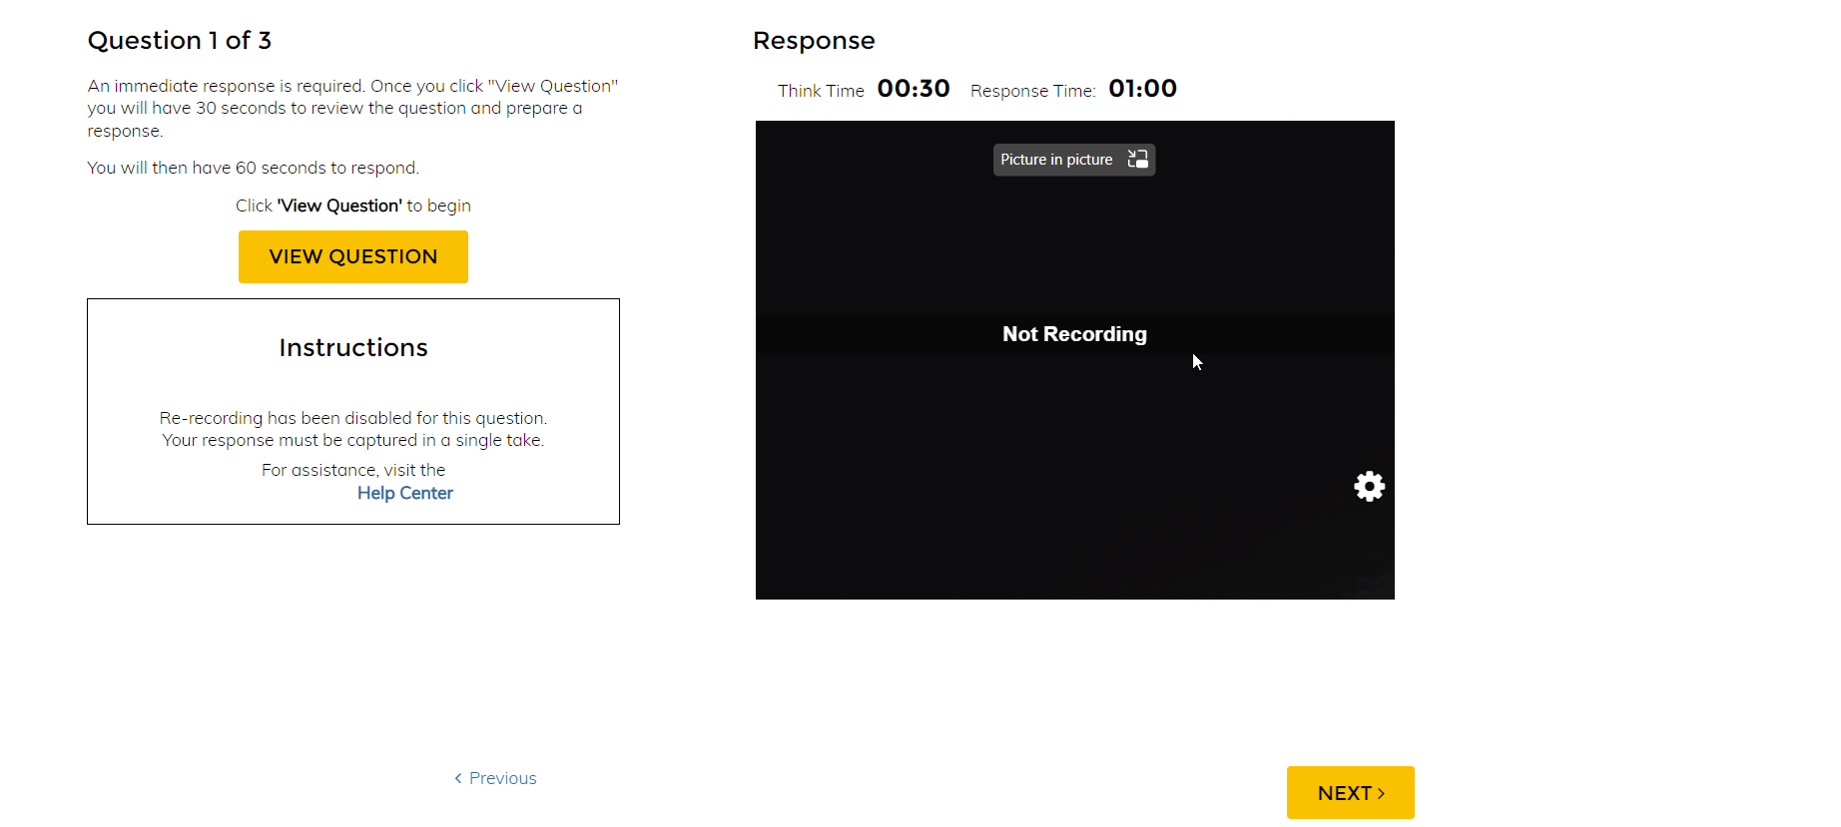Click the VIEW QUESTION button
Screen dimensions: 1841x827
click(352, 256)
